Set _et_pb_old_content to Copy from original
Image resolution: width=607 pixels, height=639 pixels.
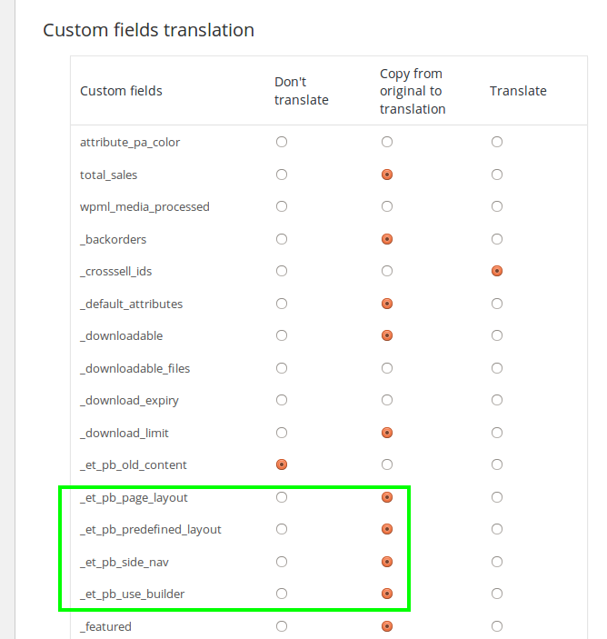(x=387, y=464)
